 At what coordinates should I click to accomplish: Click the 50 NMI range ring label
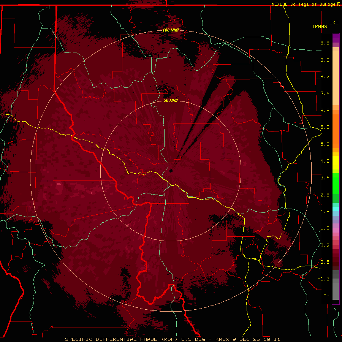click(171, 100)
